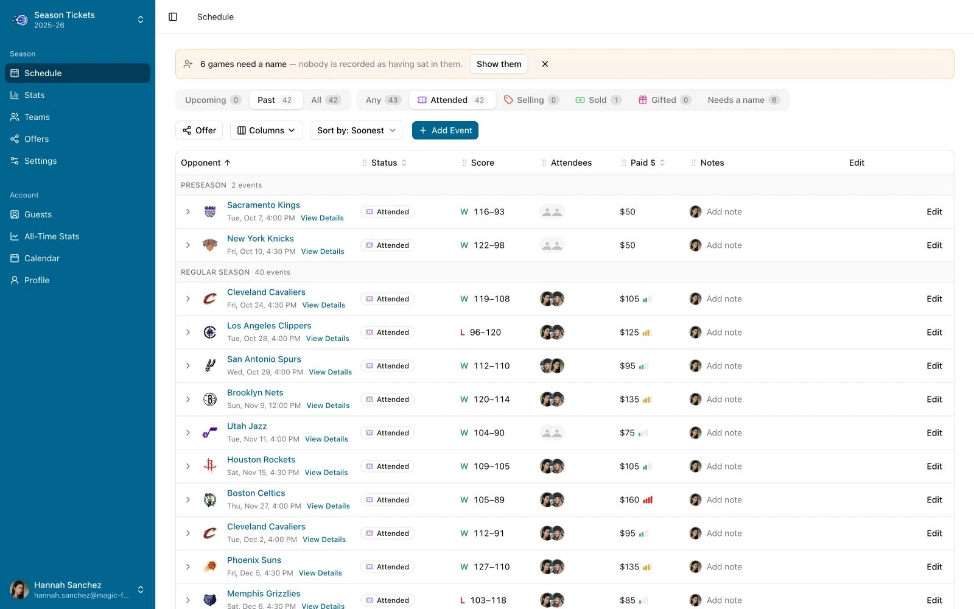The image size is (974, 609).
Task: Click the Memphis Grizzlies logo
Action: (x=210, y=600)
